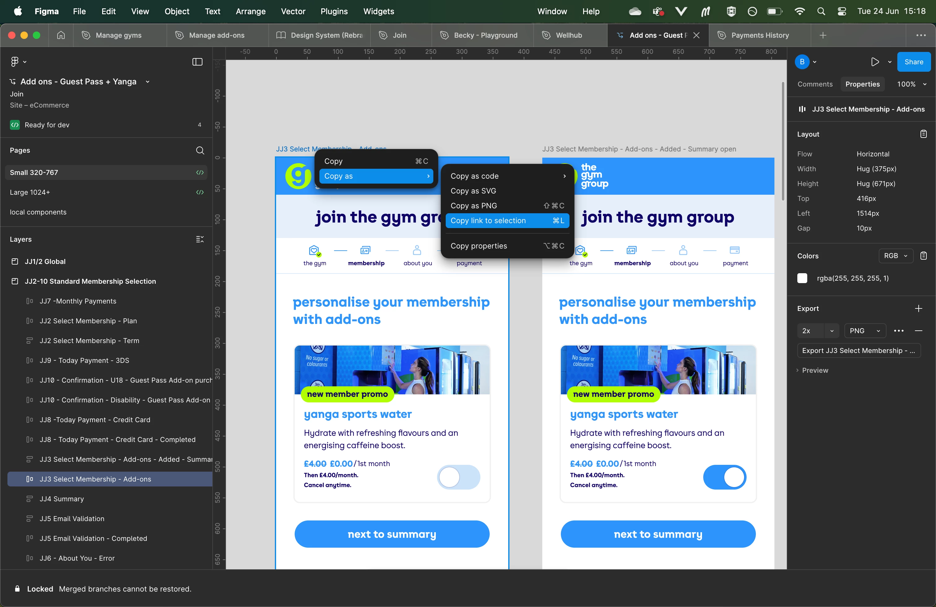
Task: Click Wi-Fi status icon in menu bar
Action: coord(799,11)
